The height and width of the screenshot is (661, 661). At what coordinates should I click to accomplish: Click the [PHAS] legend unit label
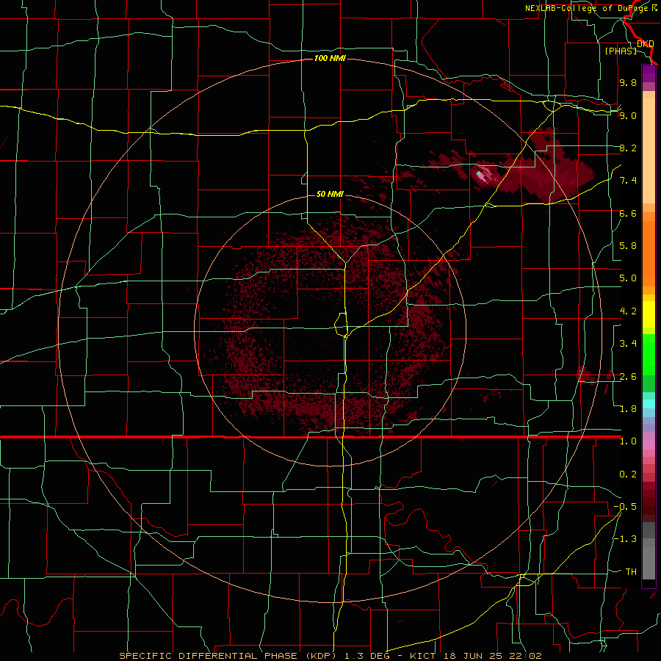[x=621, y=51]
